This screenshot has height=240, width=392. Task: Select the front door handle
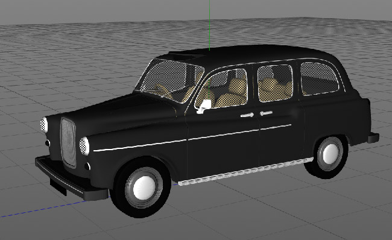click(x=247, y=115)
